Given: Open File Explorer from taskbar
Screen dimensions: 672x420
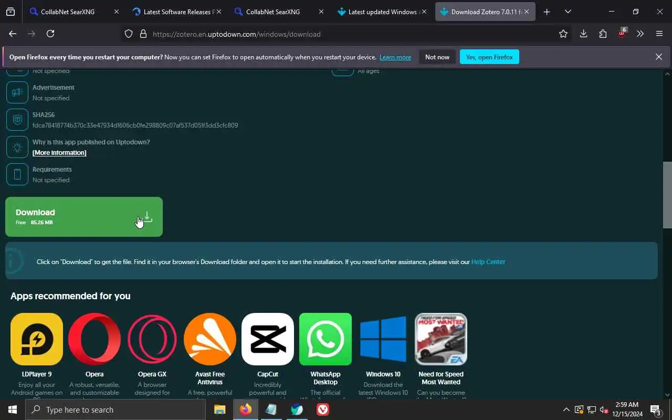Looking at the screenshot, I should 220,409.
